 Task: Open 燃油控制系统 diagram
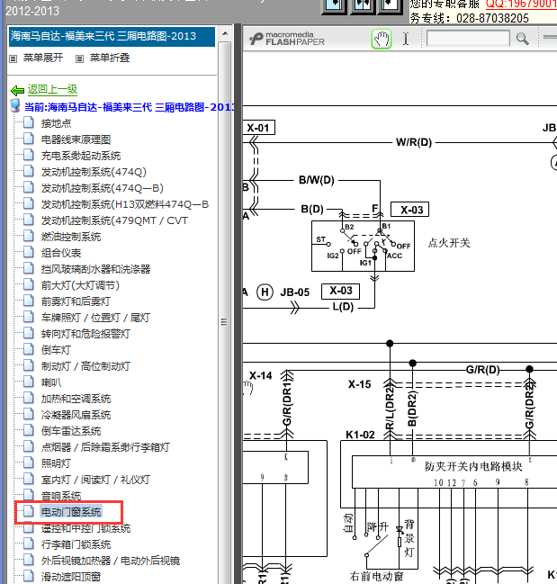(71, 237)
